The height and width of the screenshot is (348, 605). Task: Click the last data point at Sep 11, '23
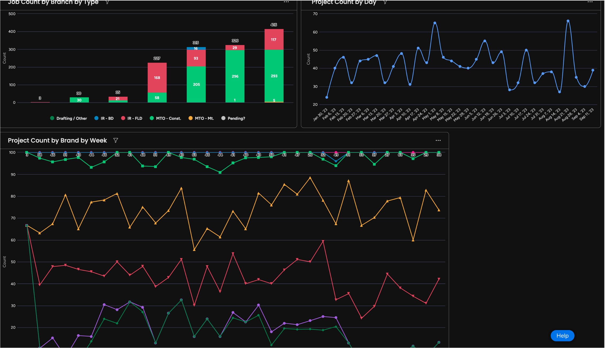pyautogui.click(x=593, y=70)
